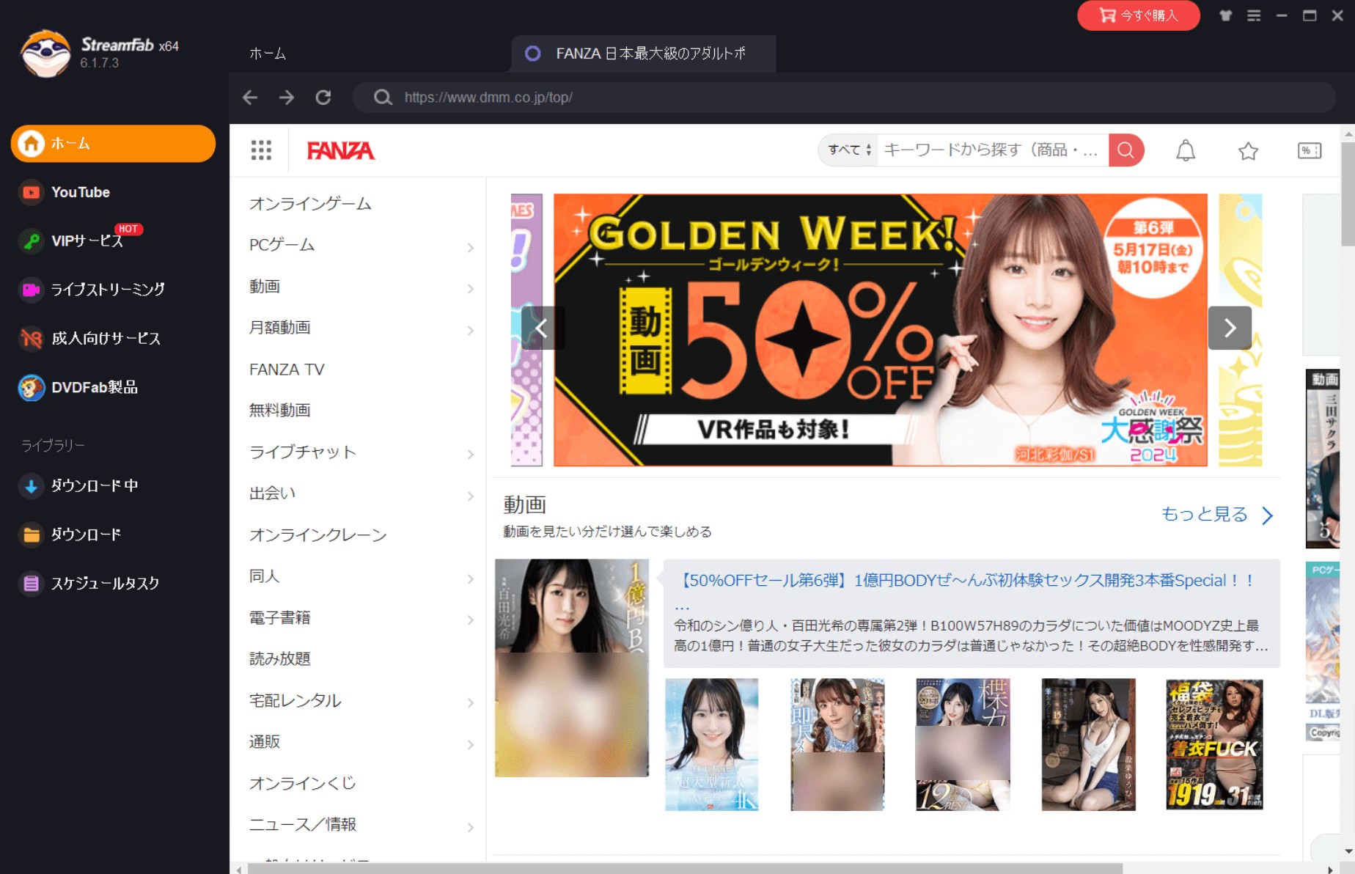The image size is (1355, 874).
Task: Click the keyword search input field
Action: [993, 150]
